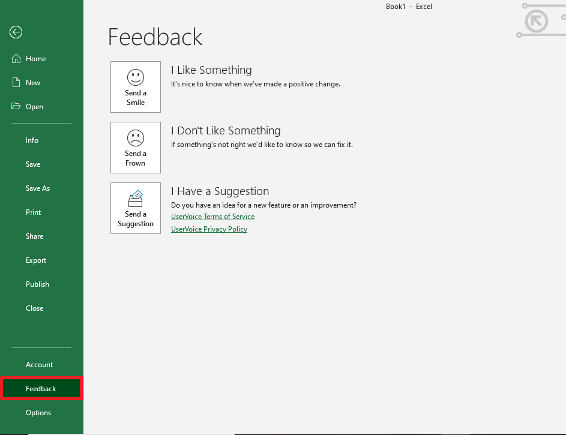Open UserVoice Terms of Service link
566x435 pixels.
pyautogui.click(x=212, y=217)
